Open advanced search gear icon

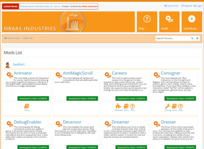(x=197, y=38)
